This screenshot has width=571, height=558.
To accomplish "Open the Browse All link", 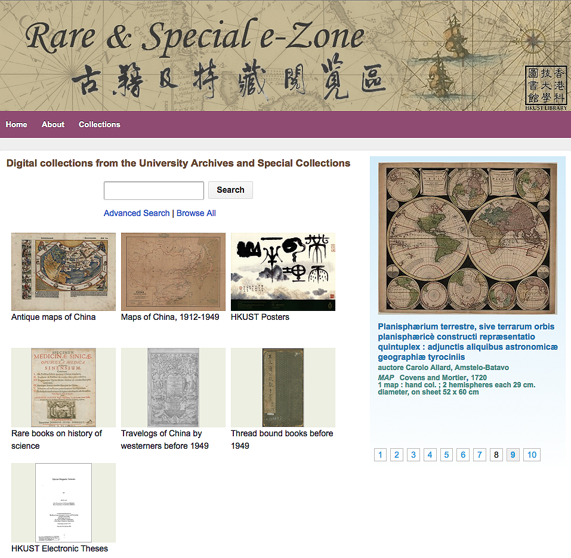I will (196, 213).
